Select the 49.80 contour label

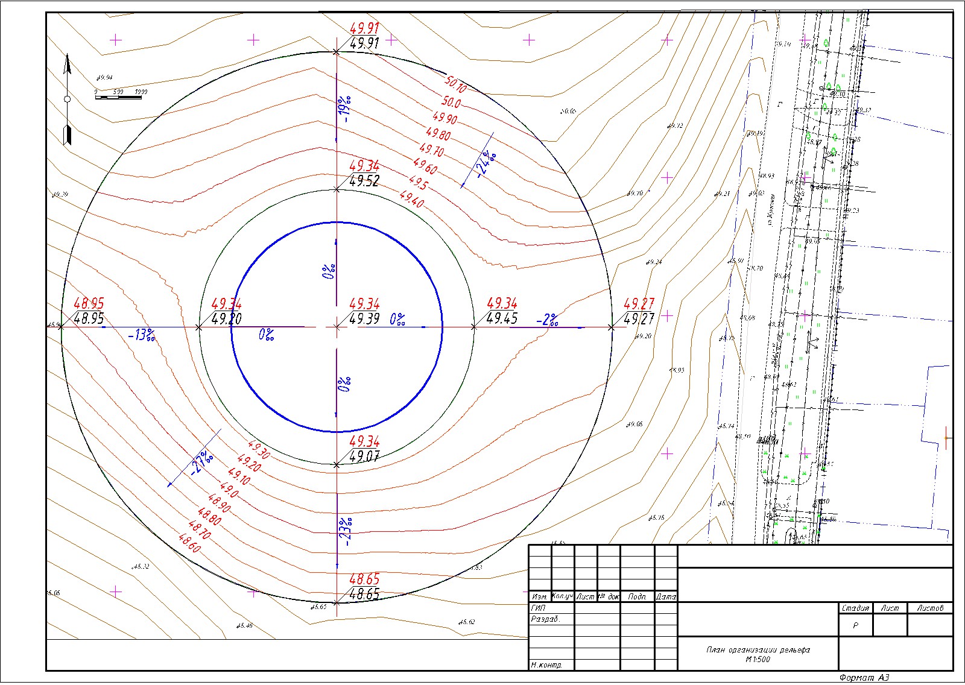coord(438,134)
